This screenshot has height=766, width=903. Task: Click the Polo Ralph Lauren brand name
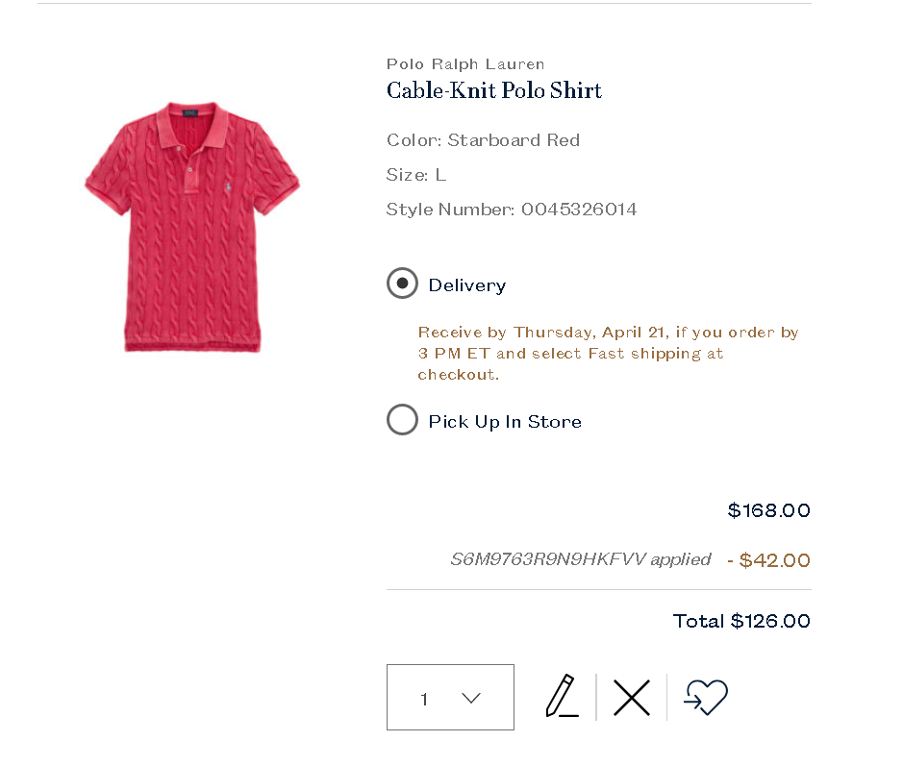click(x=465, y=64)
